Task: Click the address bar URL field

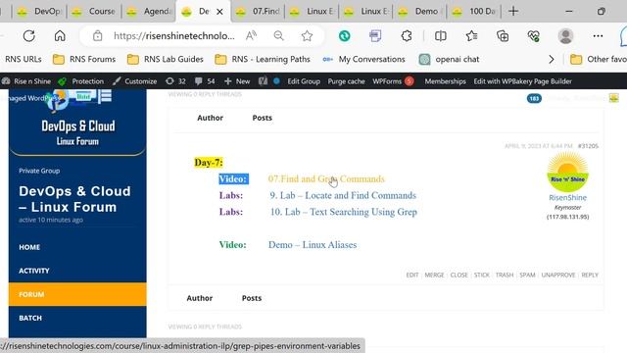Action: pyautogui.click(x=174, y=36)
